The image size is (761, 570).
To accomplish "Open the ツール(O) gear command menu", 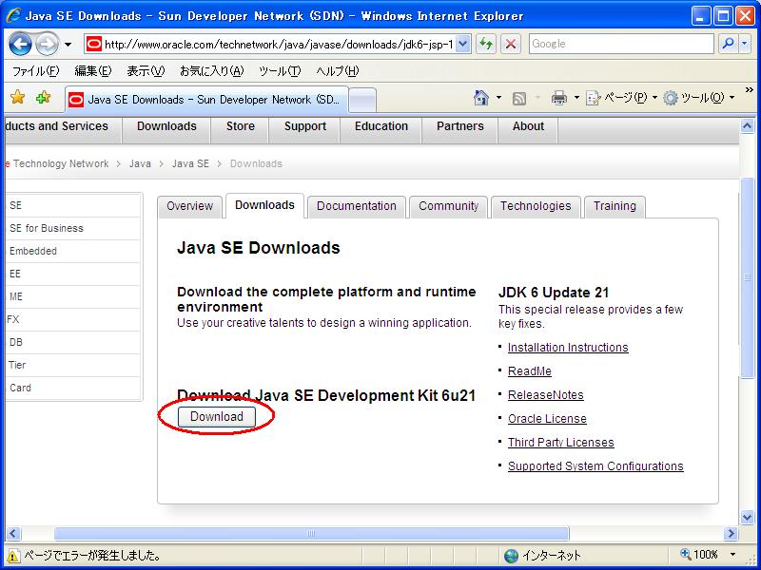I will [x=699, y=98].
